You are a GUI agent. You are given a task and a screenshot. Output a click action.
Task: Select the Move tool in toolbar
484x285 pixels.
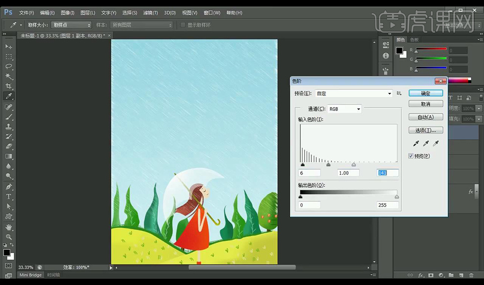pyautogui.click(x=9, y=46)
